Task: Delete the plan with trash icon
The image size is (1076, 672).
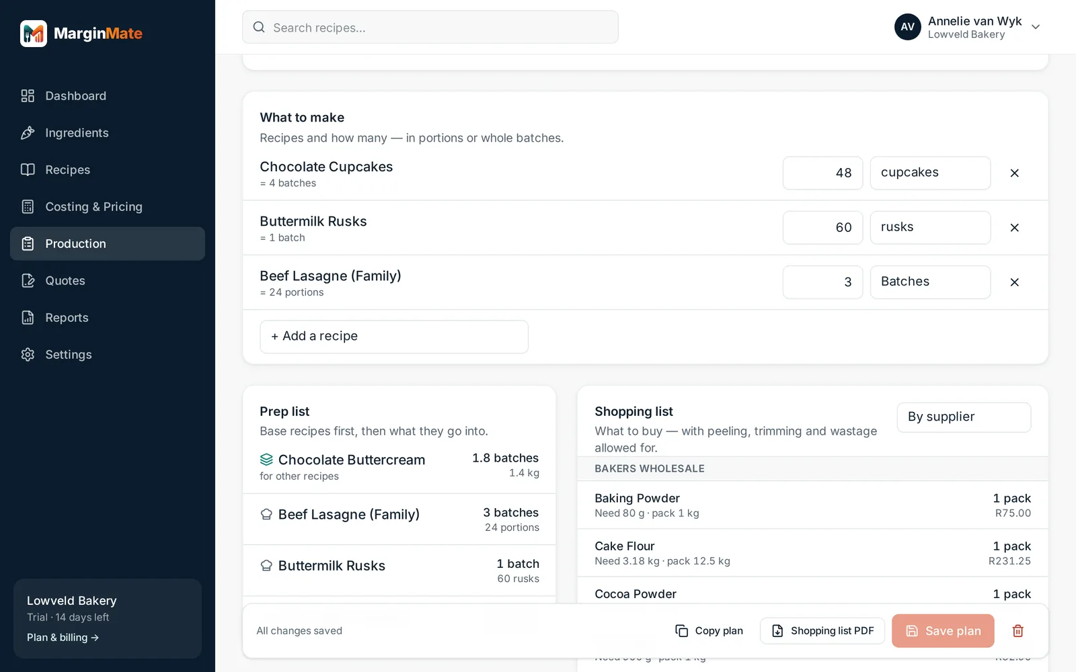Action: [1018, 631]
